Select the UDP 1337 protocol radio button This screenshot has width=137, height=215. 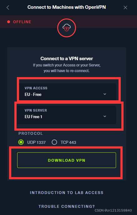21,142
